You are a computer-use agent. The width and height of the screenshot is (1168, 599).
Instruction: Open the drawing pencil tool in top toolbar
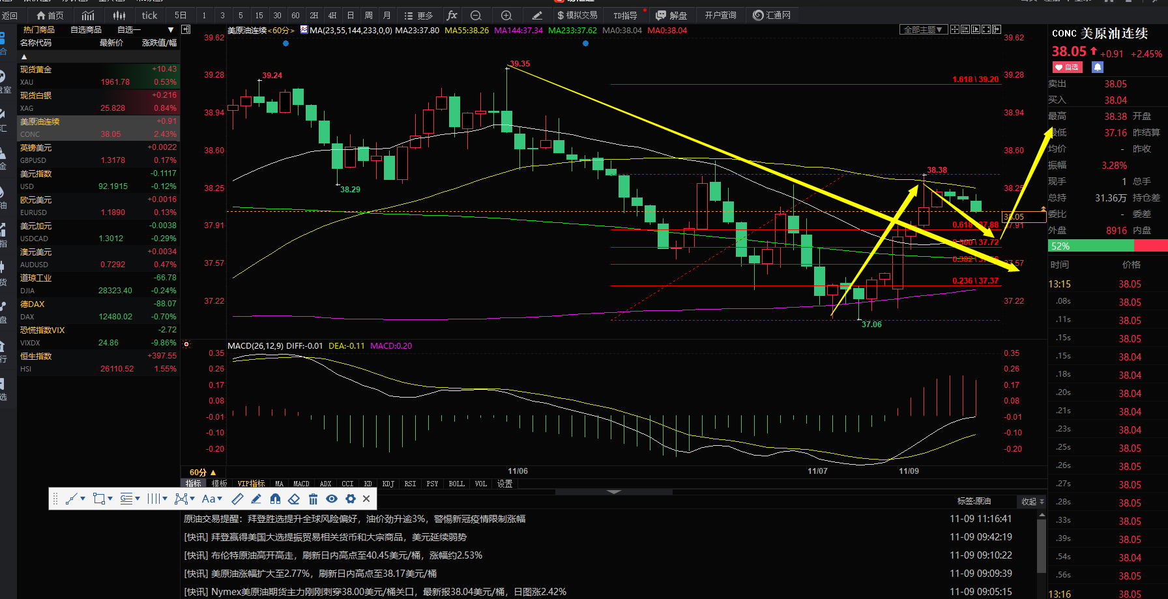pyautogui.click(x=537, y=15)
